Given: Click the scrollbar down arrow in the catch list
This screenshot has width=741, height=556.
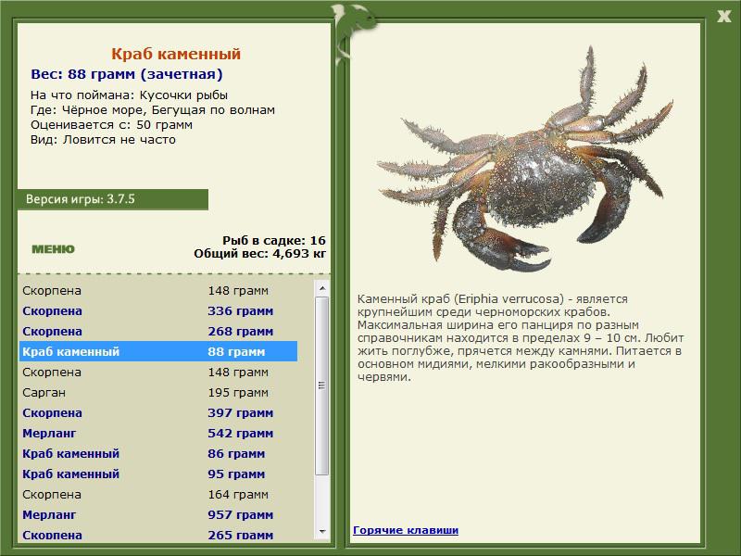Looking at the screenshot, I should coord(322,531).
